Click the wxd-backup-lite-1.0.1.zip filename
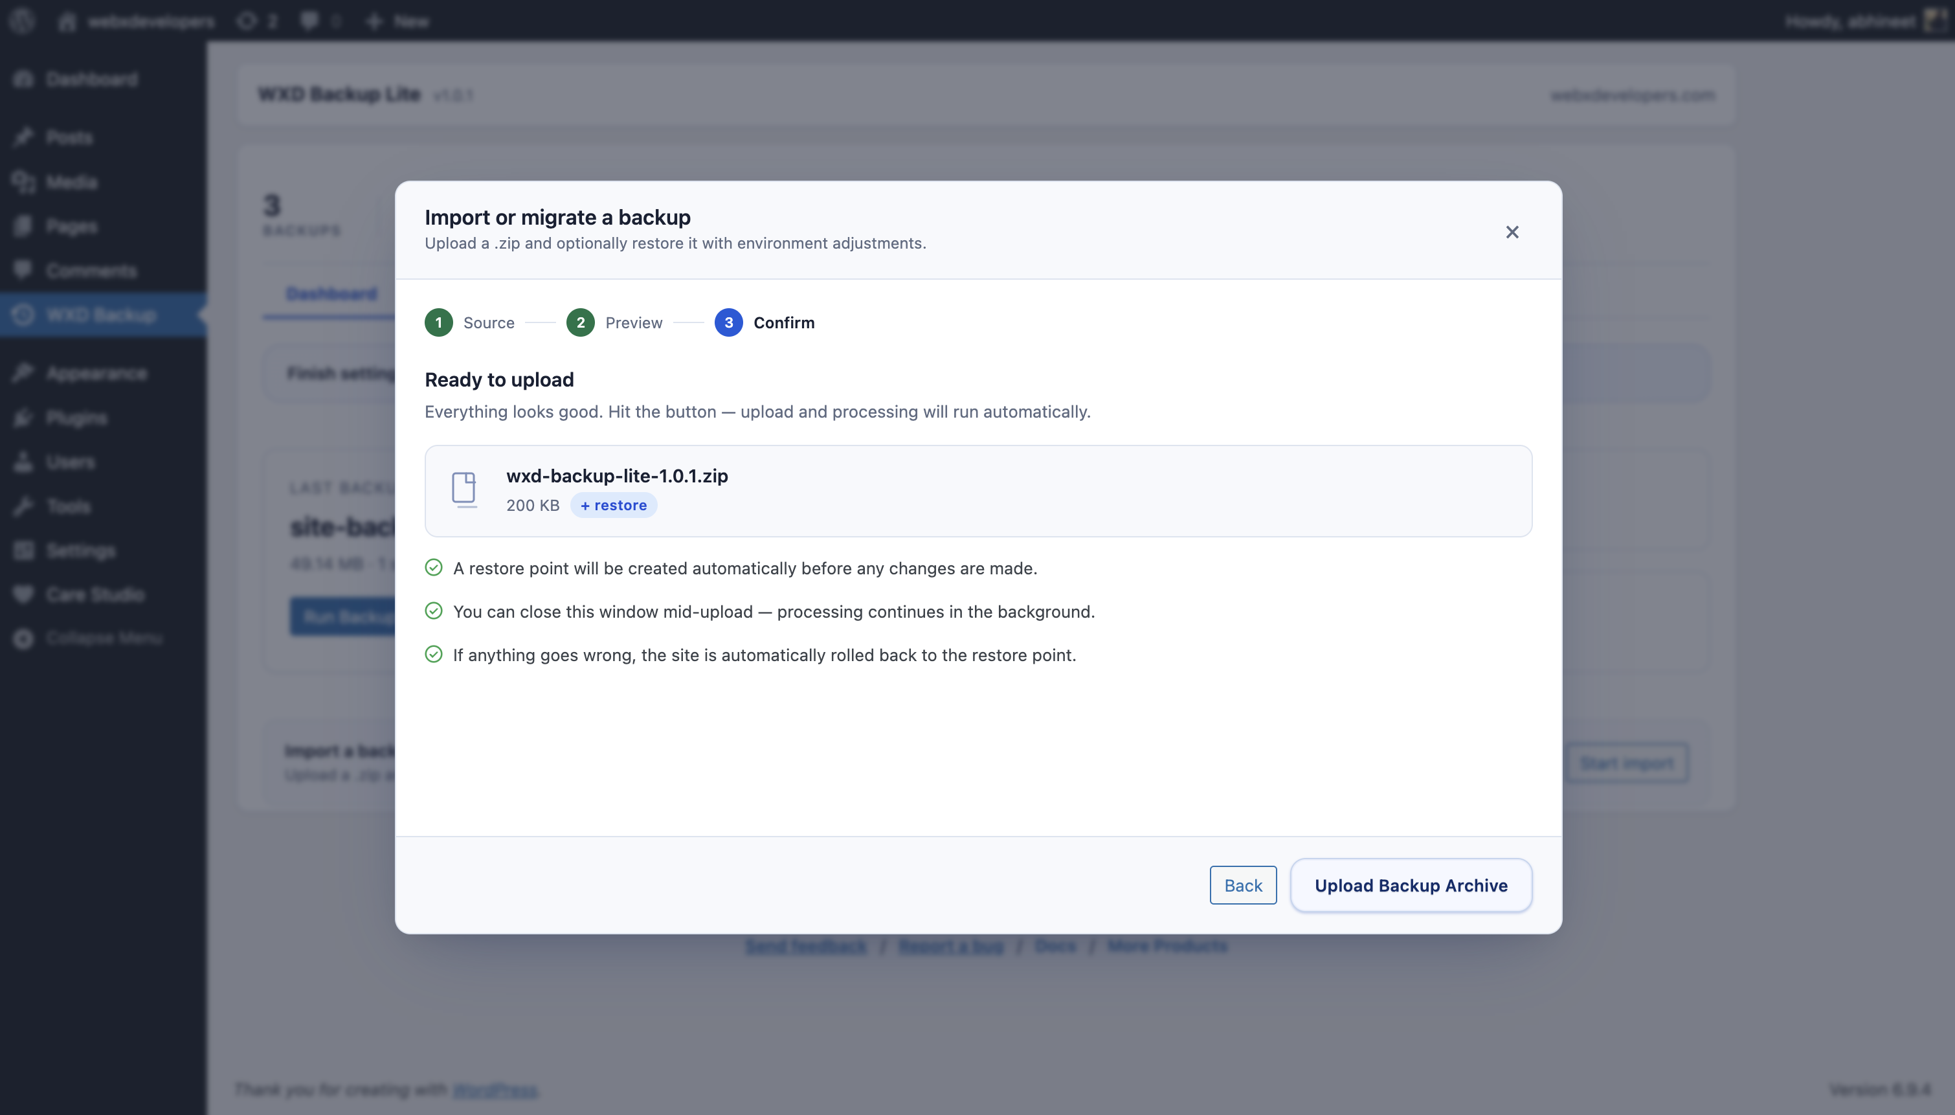 [617, 475]
